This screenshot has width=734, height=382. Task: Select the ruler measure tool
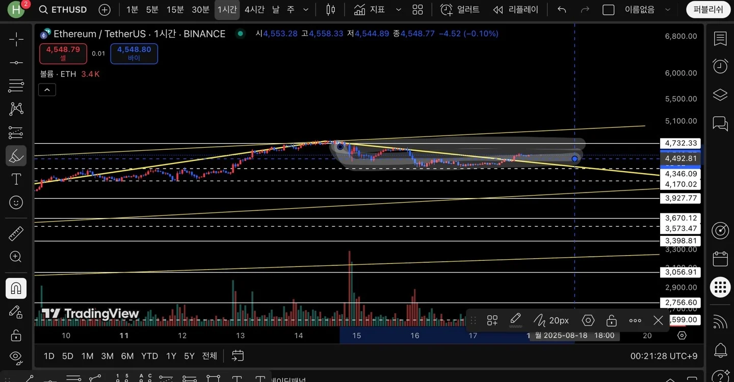point(16,234)
